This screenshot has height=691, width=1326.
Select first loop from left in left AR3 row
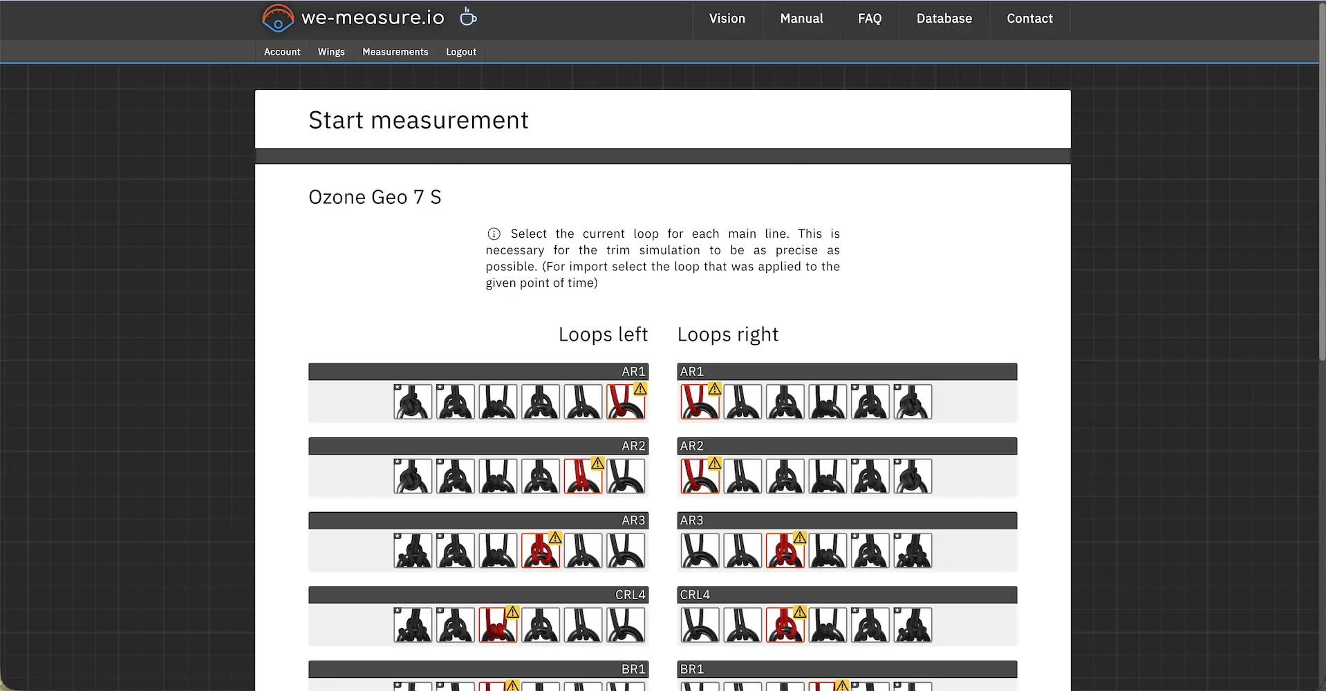[x=413, y=551]
